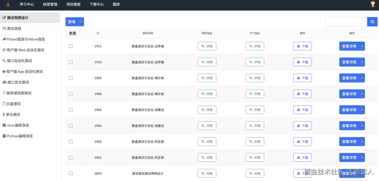Check the box for row 1901
Image resolution: width=379 pixels, height=181 pixels.
(71, 157)
